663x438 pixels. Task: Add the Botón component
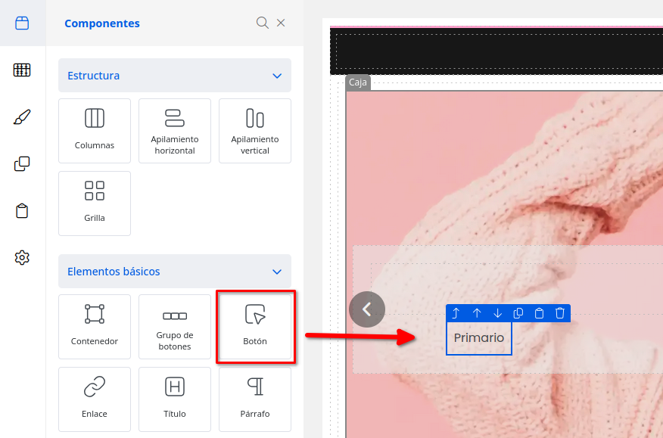pyautogui.click(x=255, y=326)
